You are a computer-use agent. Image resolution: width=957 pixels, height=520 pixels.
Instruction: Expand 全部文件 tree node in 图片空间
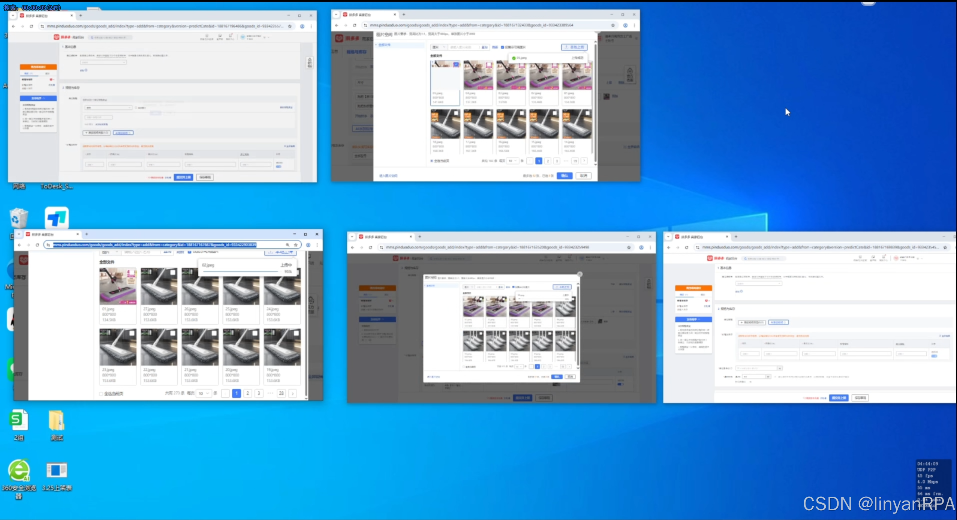pos(376,45)
